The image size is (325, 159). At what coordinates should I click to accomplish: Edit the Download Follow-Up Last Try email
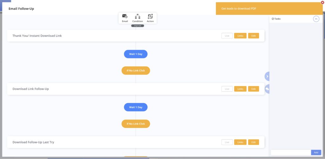click(x=254, y=142)
